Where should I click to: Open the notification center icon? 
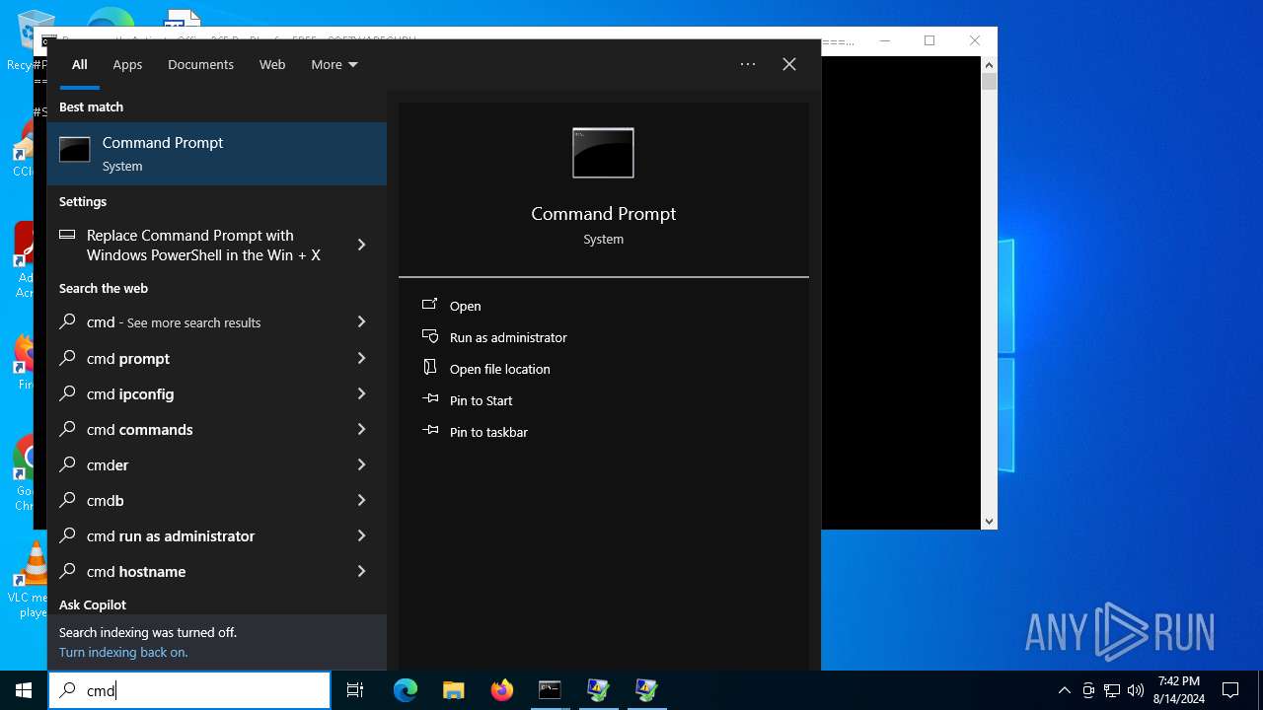1230,690
